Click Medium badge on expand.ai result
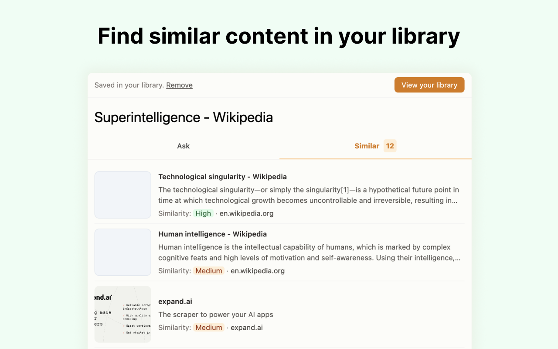The image size is (558, 349). (x=209, y=327)
